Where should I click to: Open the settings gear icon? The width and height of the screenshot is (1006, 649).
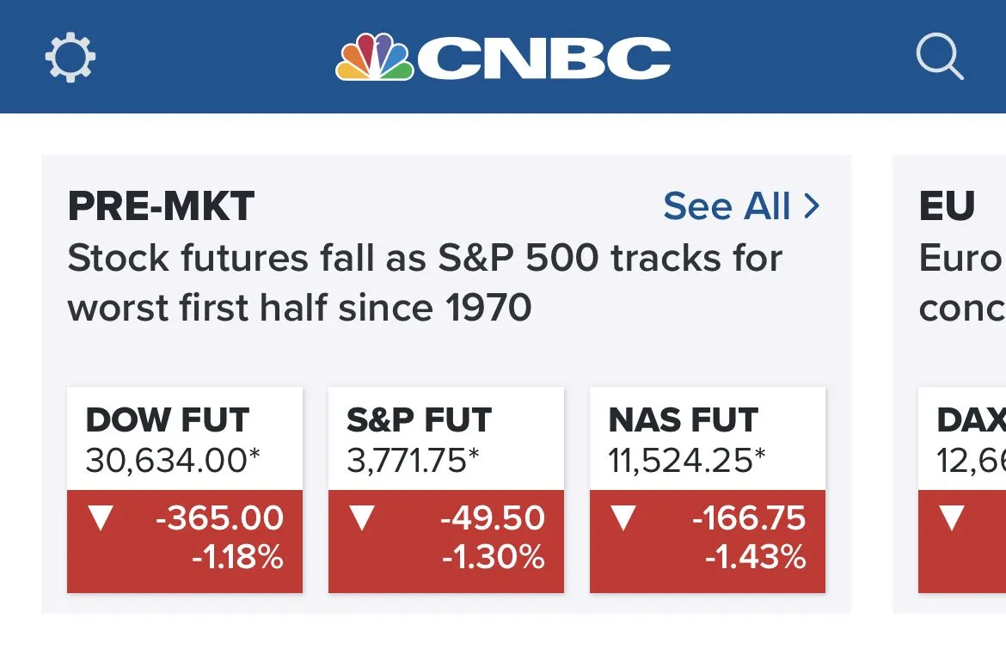tap(70, 58)
